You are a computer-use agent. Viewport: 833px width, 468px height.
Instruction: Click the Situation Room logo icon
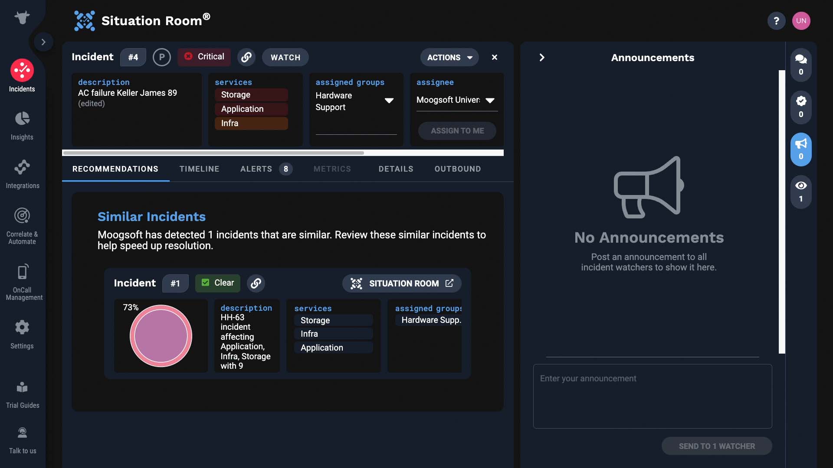tap(84, 20)
